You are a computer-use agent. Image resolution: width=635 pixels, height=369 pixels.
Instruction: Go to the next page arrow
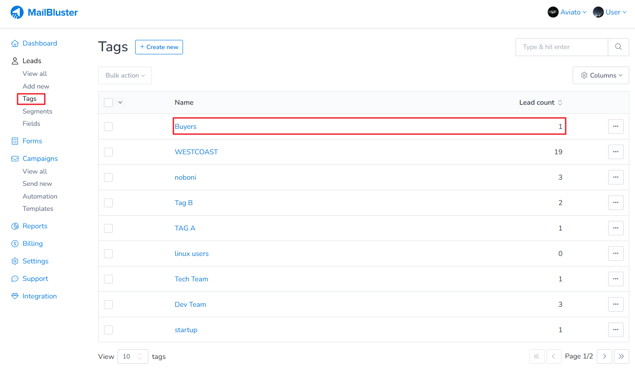(604, 356)
